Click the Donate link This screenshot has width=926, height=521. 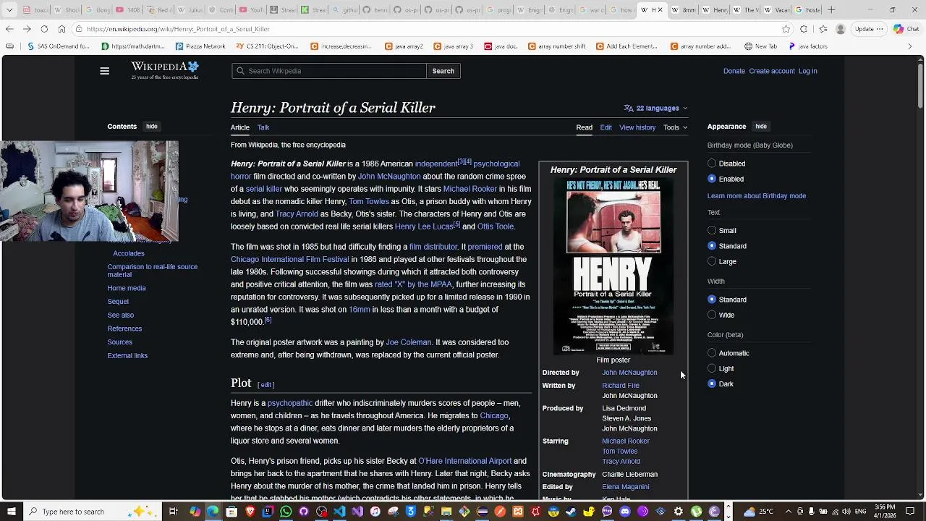[734, 71]
